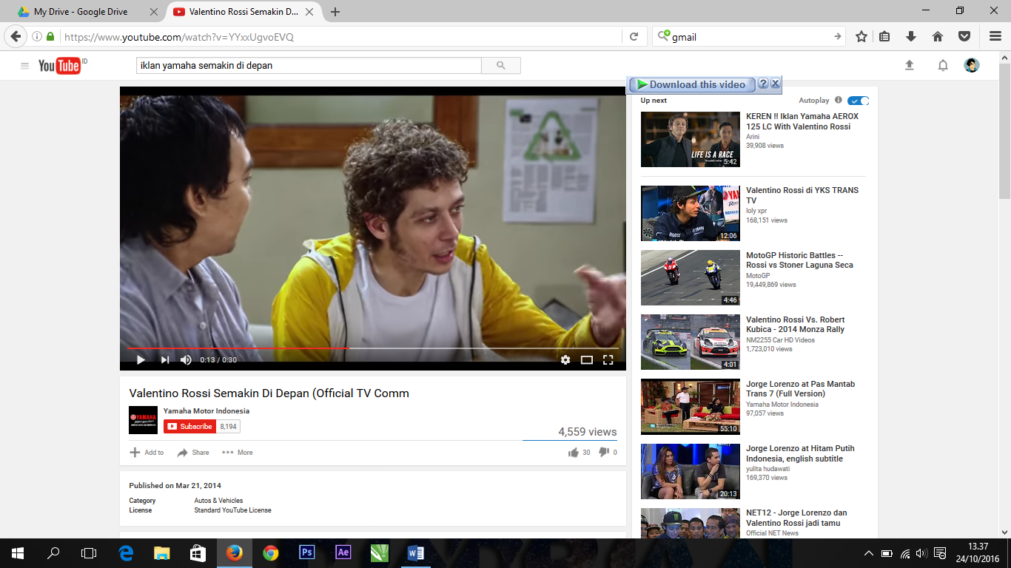
Task: Open the Autos & Vehicles category link
Action: coord(218,501)
